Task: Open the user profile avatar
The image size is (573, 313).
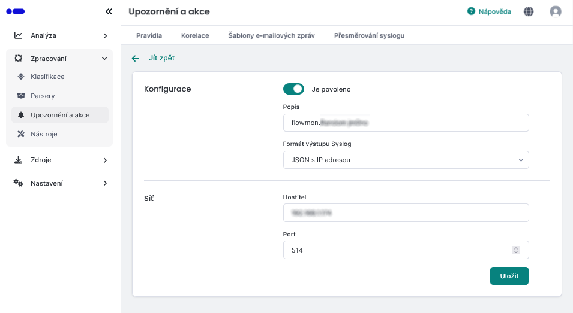Action: (556, 11)
